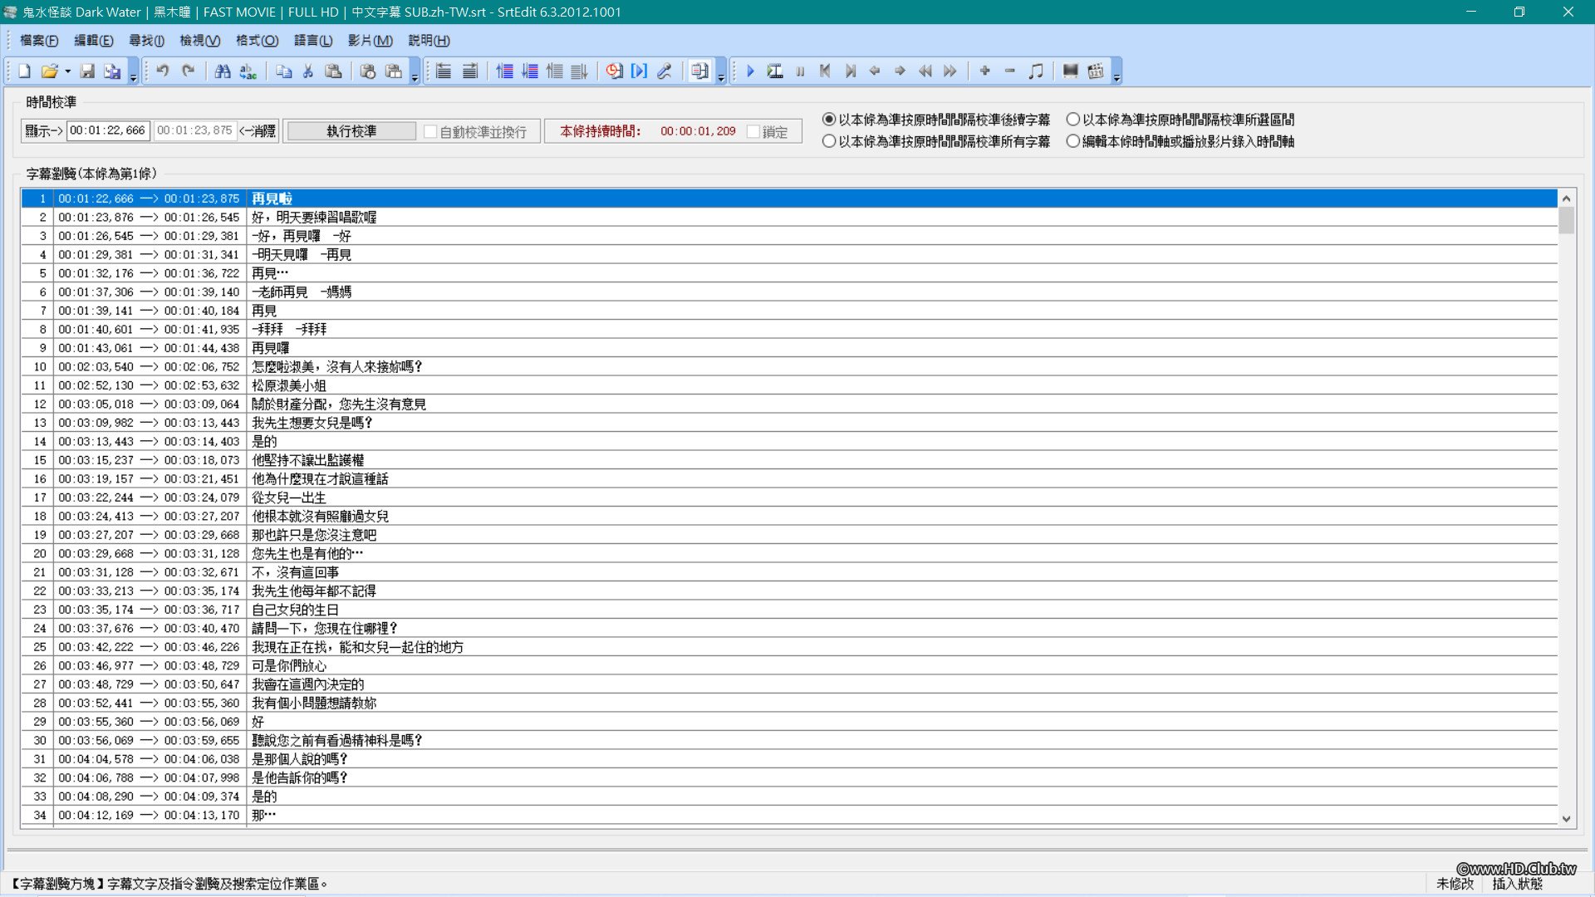Open the 檔案(F) menu
Screen dimensions: 1595x897
click(39, 41)
